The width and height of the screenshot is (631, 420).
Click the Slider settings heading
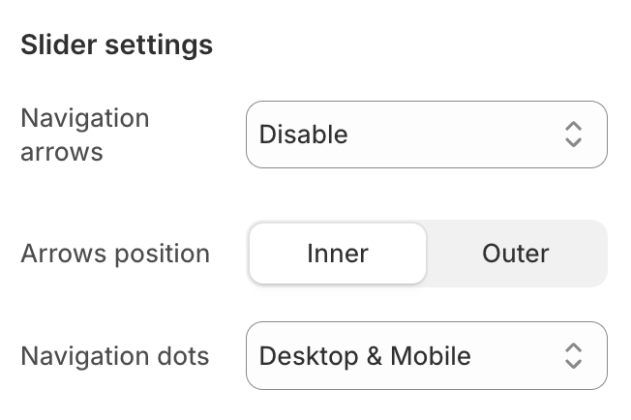pos(116,45)
